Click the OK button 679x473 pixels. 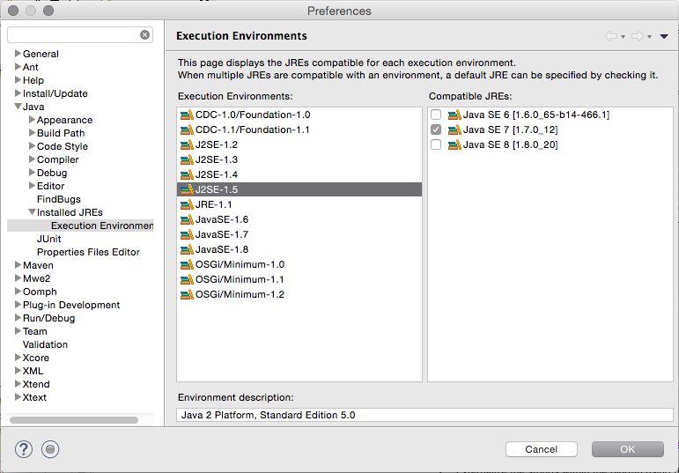(627, 449)
